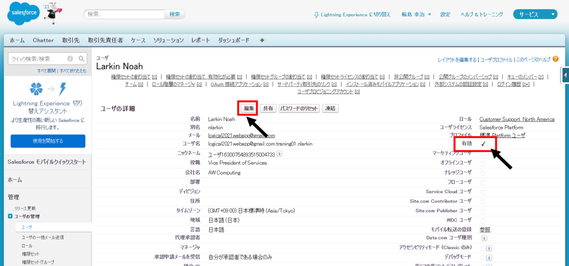Open the ホーム tab

click(x=17, y=40)
